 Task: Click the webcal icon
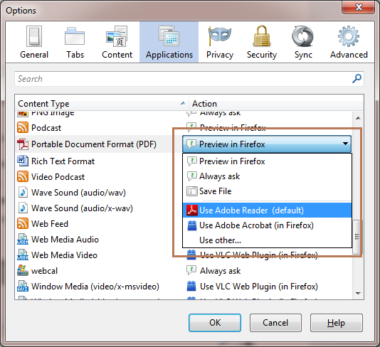[x=23, y=270]
